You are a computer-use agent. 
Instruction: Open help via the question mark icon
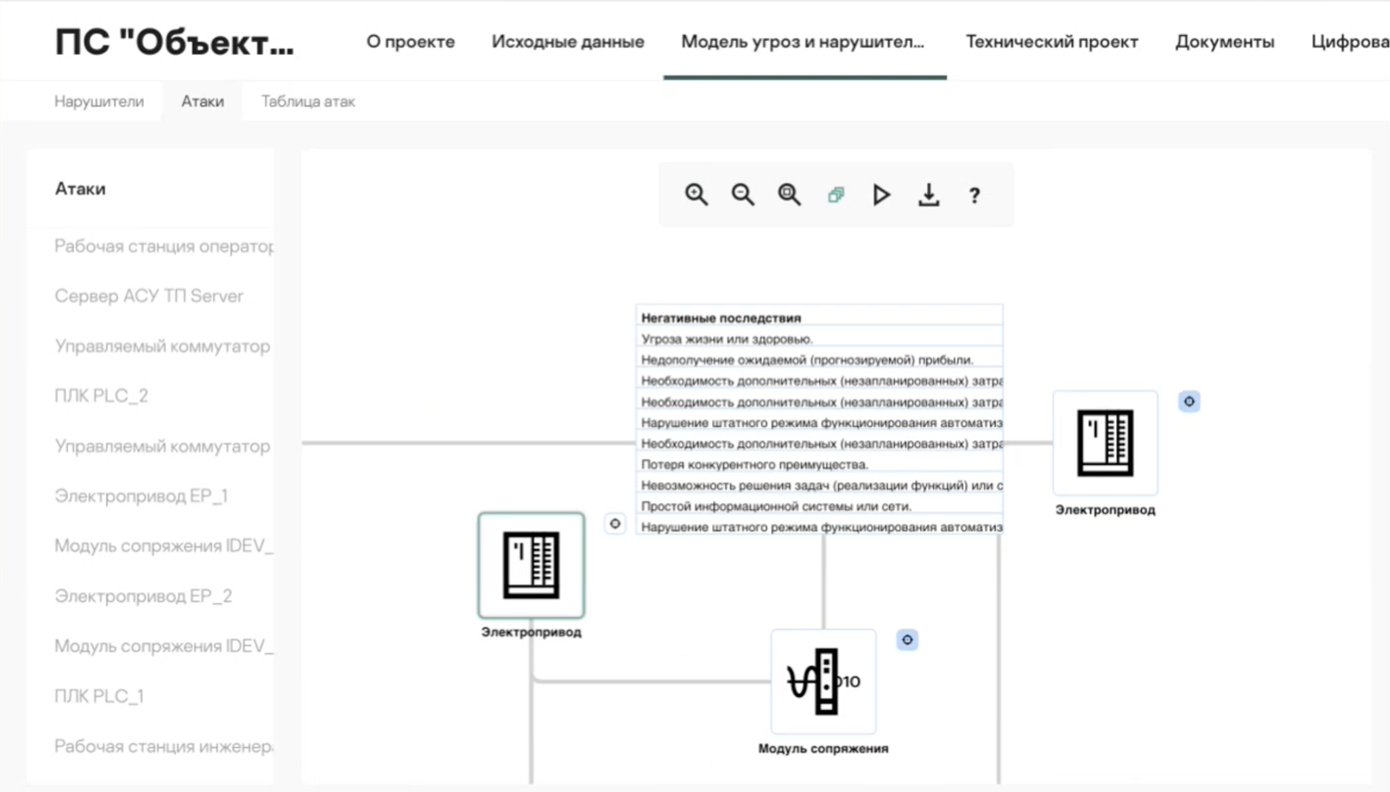pos(975,195)
